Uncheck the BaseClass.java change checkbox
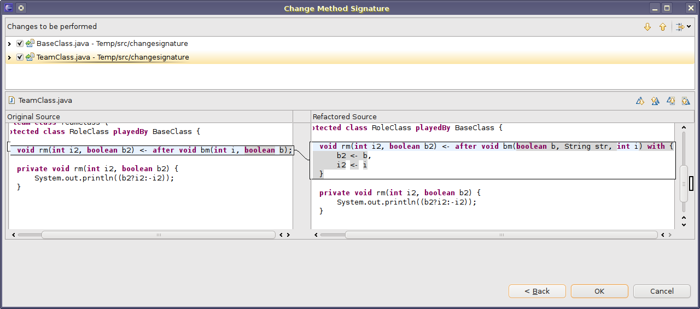 [20, 44]
